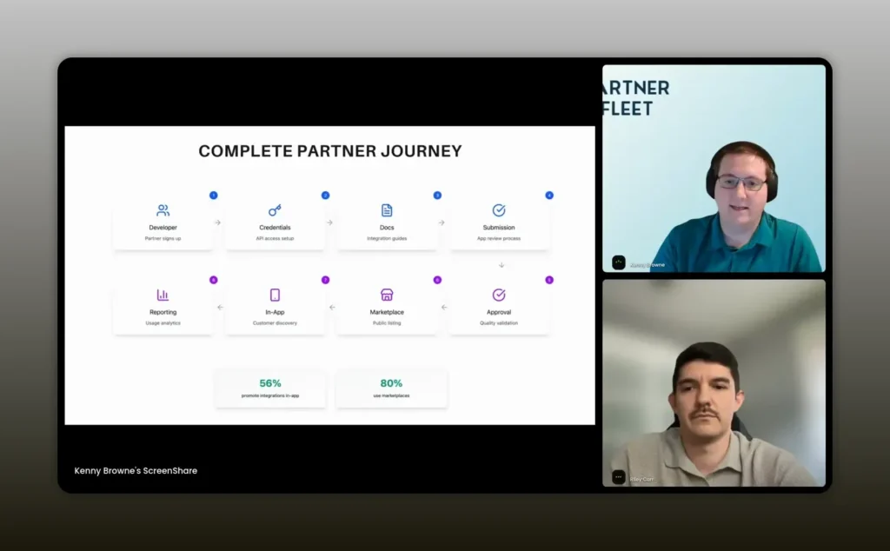This screenshot has width=890, height=551.
Task: Click the number 1 badge on the Developer card
Action: (x=213, y=196)
